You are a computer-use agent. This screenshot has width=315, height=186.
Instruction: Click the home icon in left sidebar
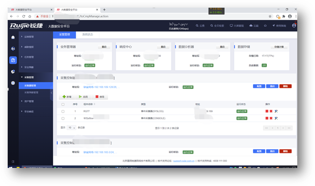pos(13,37)
